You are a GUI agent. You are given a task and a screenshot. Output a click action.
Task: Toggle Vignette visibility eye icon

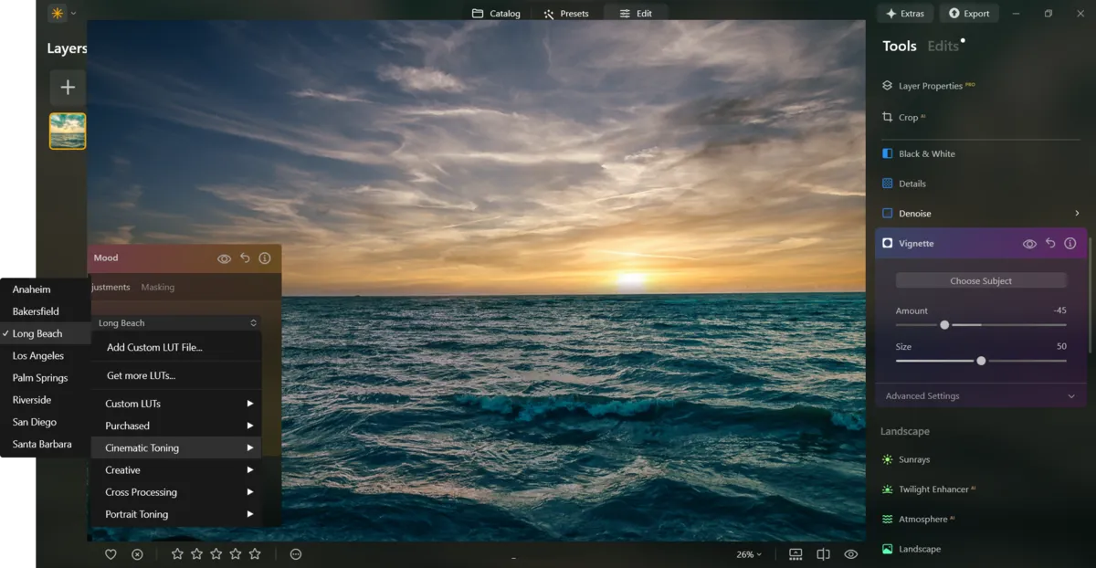tap(1029, 244)
